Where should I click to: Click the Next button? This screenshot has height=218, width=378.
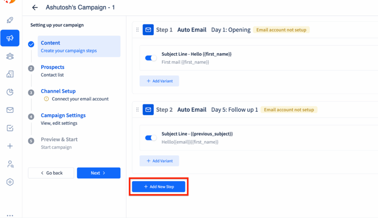98,173
